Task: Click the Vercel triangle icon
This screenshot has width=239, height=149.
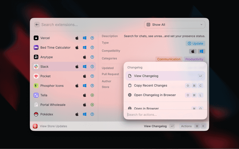Action: [36, 38]
